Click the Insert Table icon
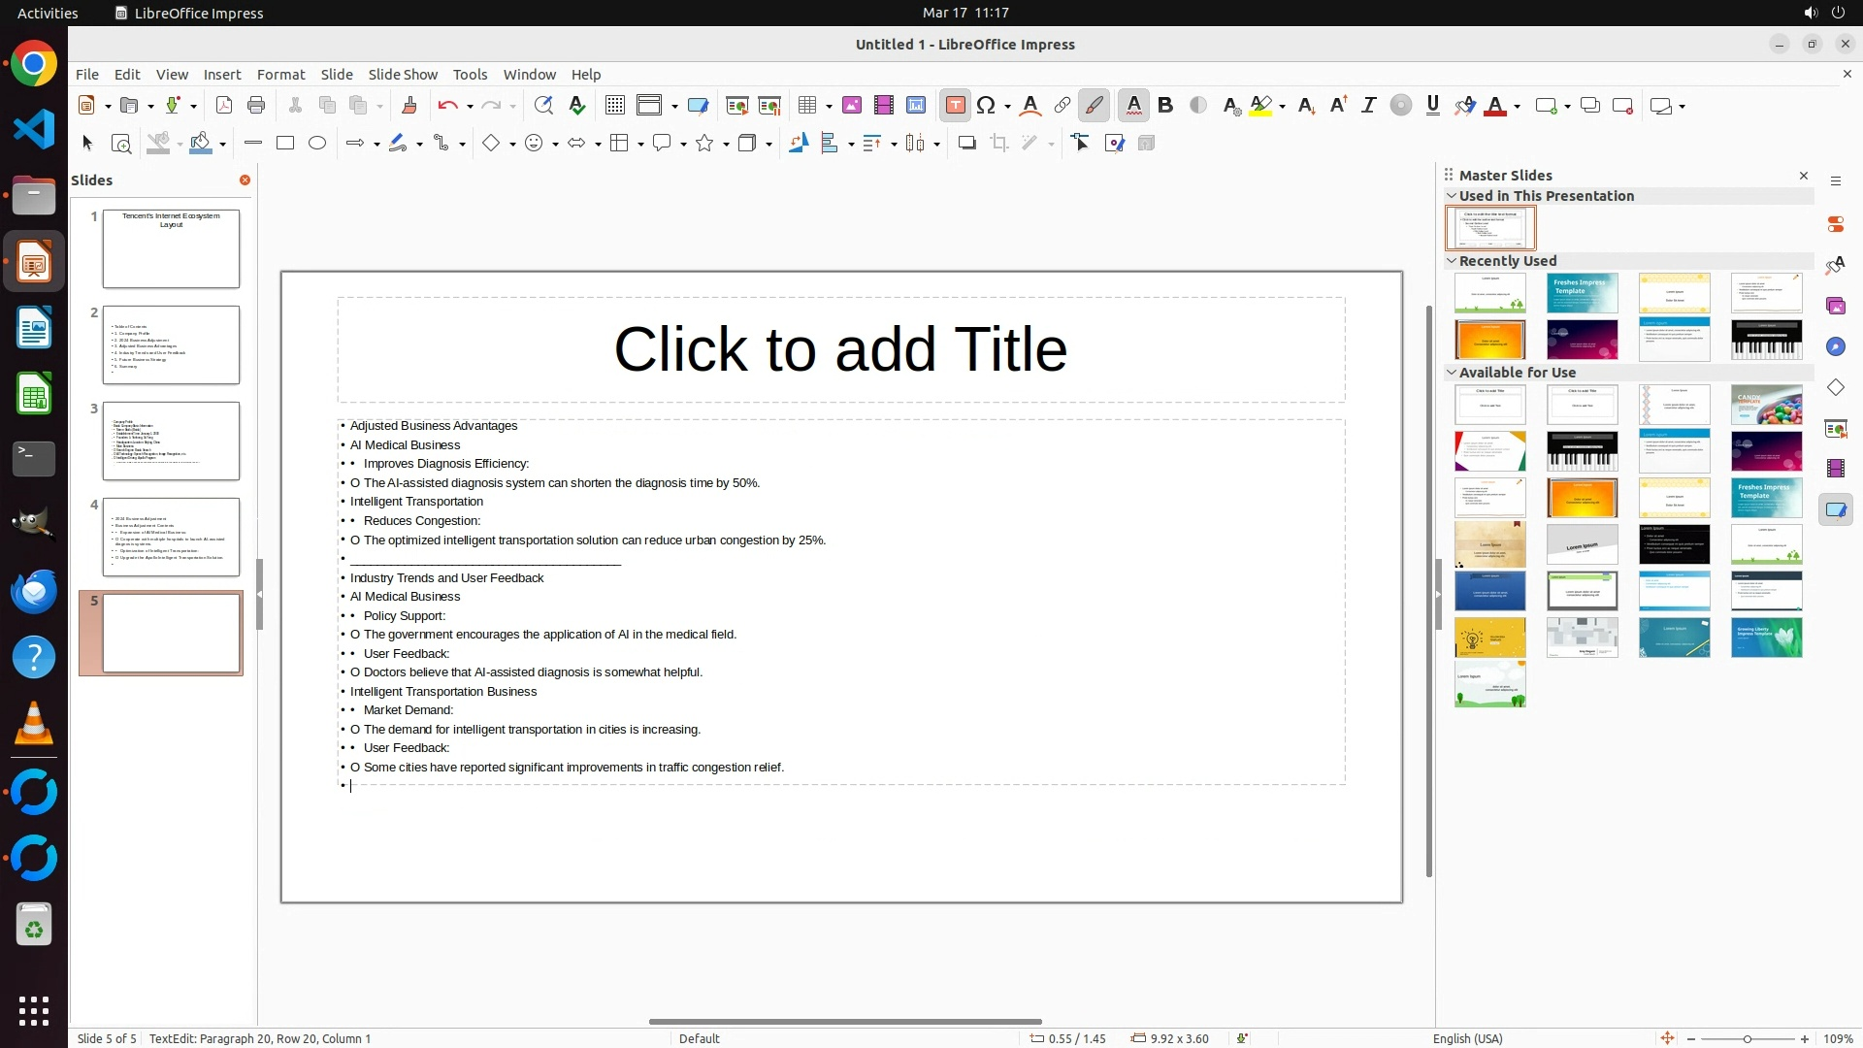The image size is (1863, 1048). (x=806, y=106)
